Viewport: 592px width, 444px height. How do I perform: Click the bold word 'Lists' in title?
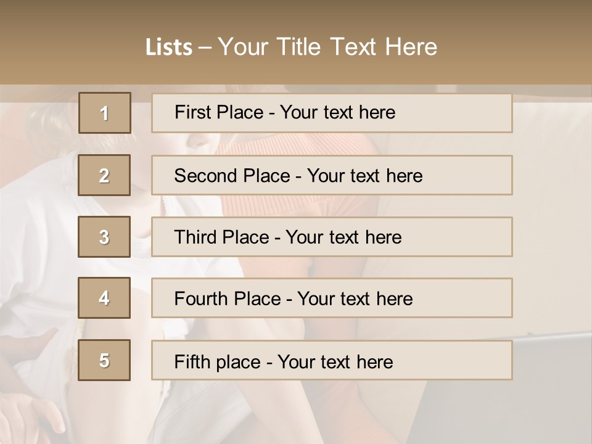pyautogui.click(x=169, y=47)
